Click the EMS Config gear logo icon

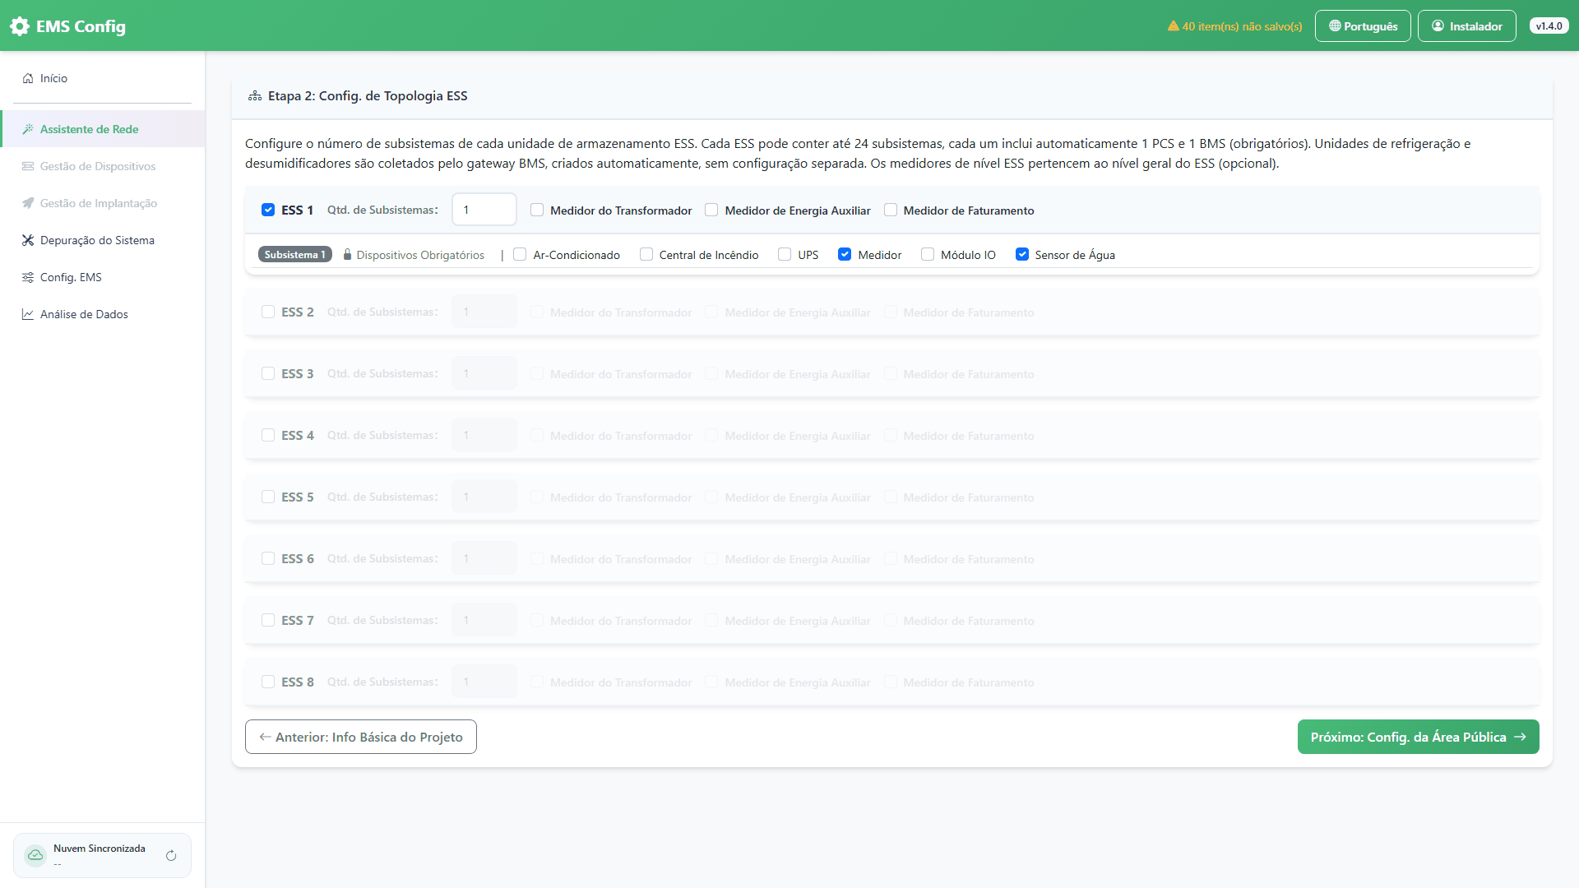(x=20, y=26)
